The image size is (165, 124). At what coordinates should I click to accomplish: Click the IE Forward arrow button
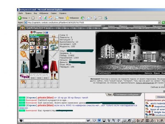(x=33, y=18)
